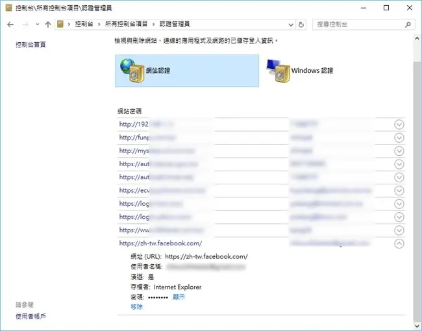Image resolution: width=422 pixels, height=331 pixels.
Task: Click 所有控制台項目 in the breadcrumb
Action: pos(126,24)
